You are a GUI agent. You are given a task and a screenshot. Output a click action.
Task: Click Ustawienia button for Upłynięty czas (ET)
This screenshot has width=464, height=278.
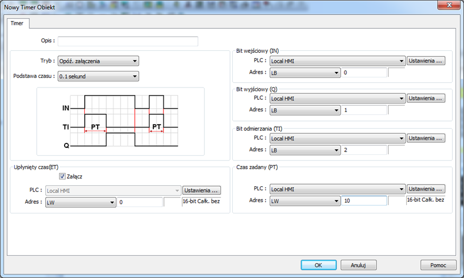[x=201, y=190]
